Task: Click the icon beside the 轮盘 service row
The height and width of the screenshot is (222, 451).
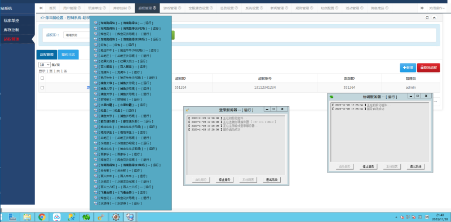Action: pos(95,110)
